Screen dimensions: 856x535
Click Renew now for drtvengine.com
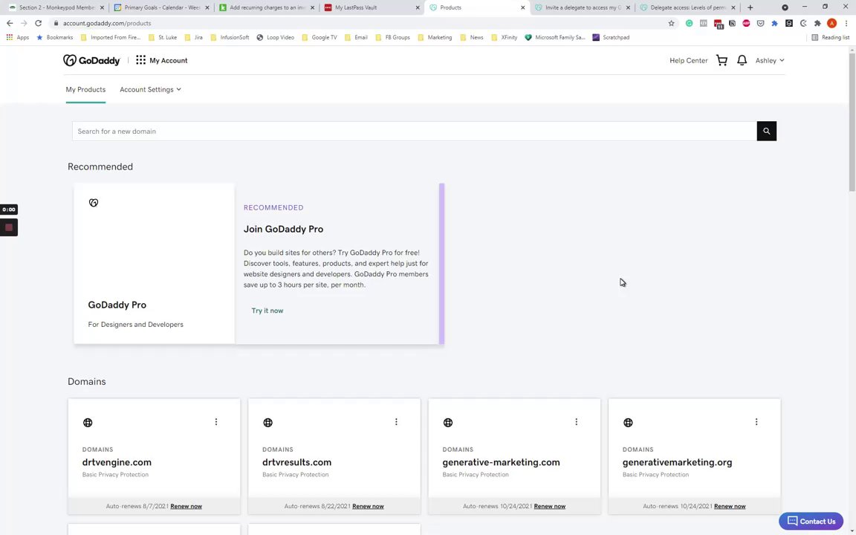pos(186,506)
